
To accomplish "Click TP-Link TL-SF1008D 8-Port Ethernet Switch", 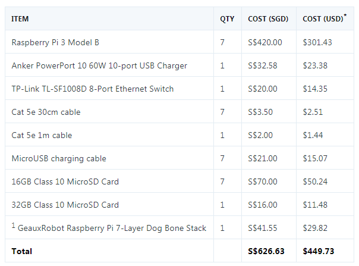I will pyautogui.click(x=93, y=89).
